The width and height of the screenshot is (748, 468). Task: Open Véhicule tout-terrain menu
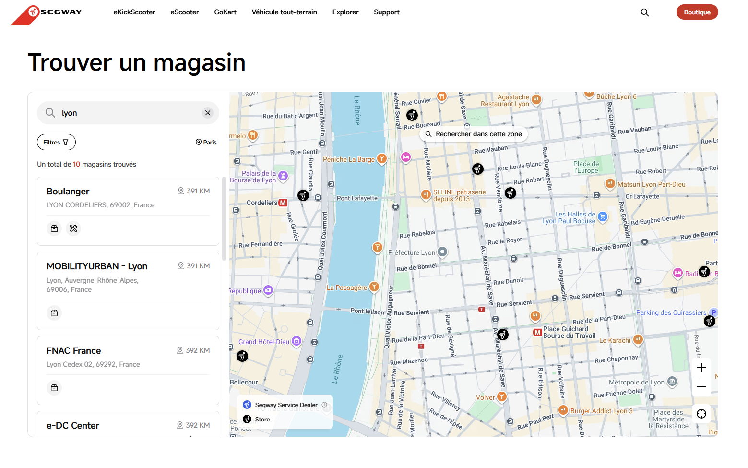click(285, 12)
